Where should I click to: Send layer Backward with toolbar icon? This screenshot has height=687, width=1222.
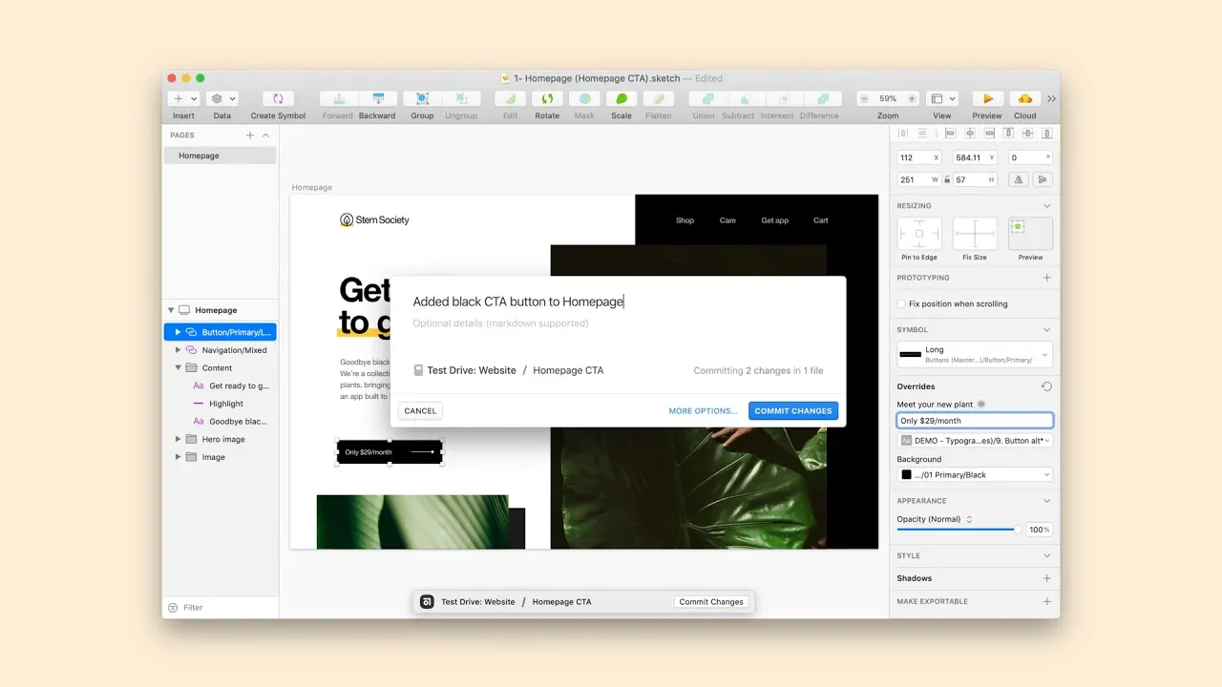point(377,98)
